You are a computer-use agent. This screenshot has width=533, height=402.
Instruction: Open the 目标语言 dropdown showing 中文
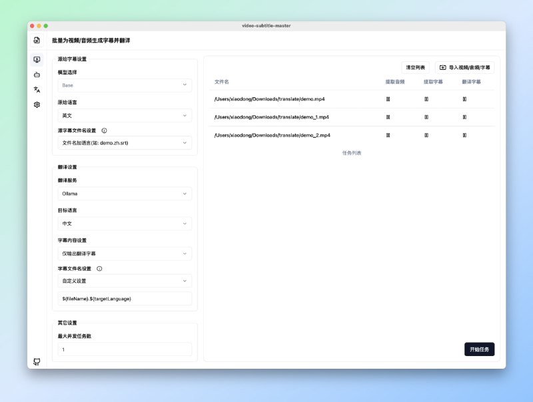(x=125, y=224)
